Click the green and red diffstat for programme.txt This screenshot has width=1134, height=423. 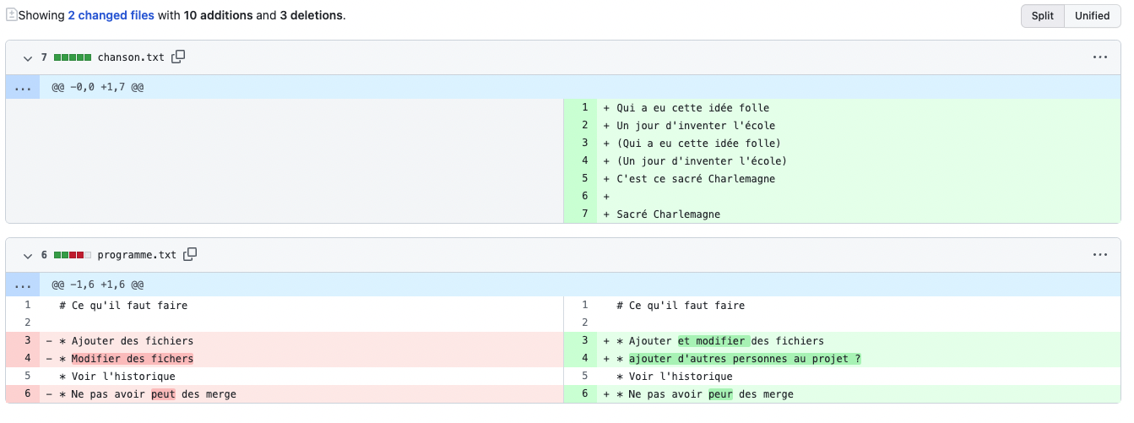point(73,255)
